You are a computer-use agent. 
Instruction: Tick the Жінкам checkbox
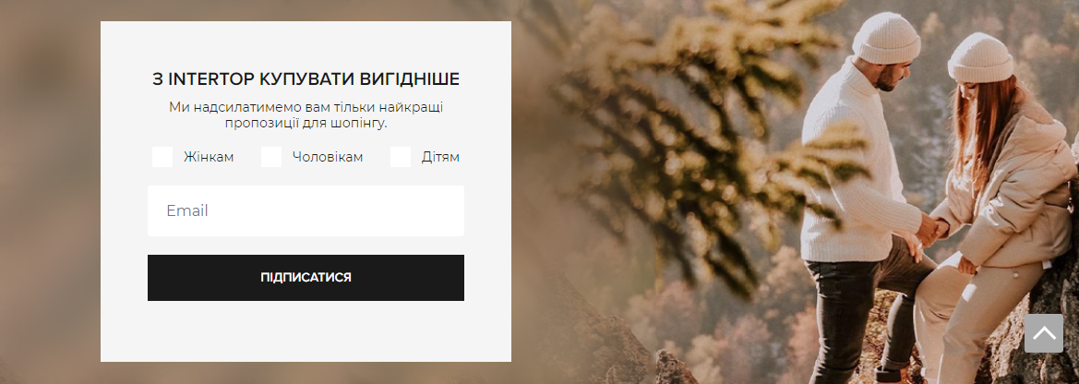pos(162,157)
